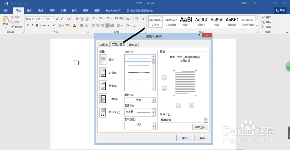Click the 共享 share button

(280, 10)
